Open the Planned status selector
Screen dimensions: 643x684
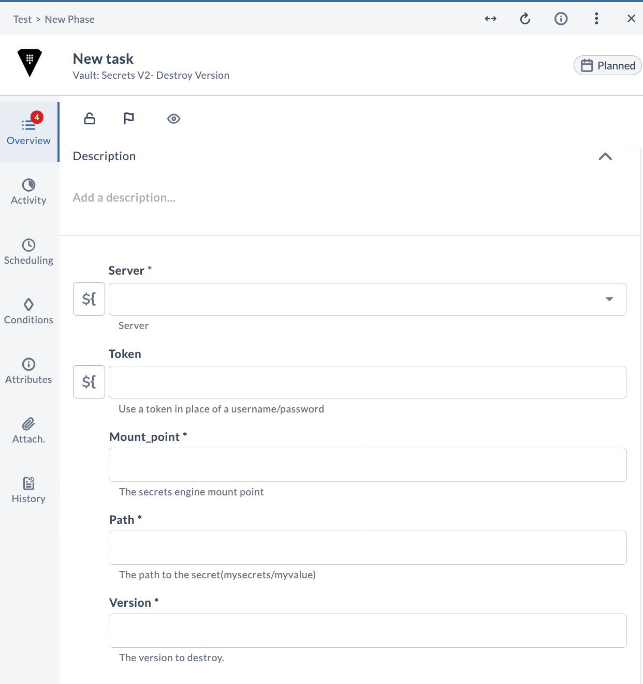tap(608, 66)
